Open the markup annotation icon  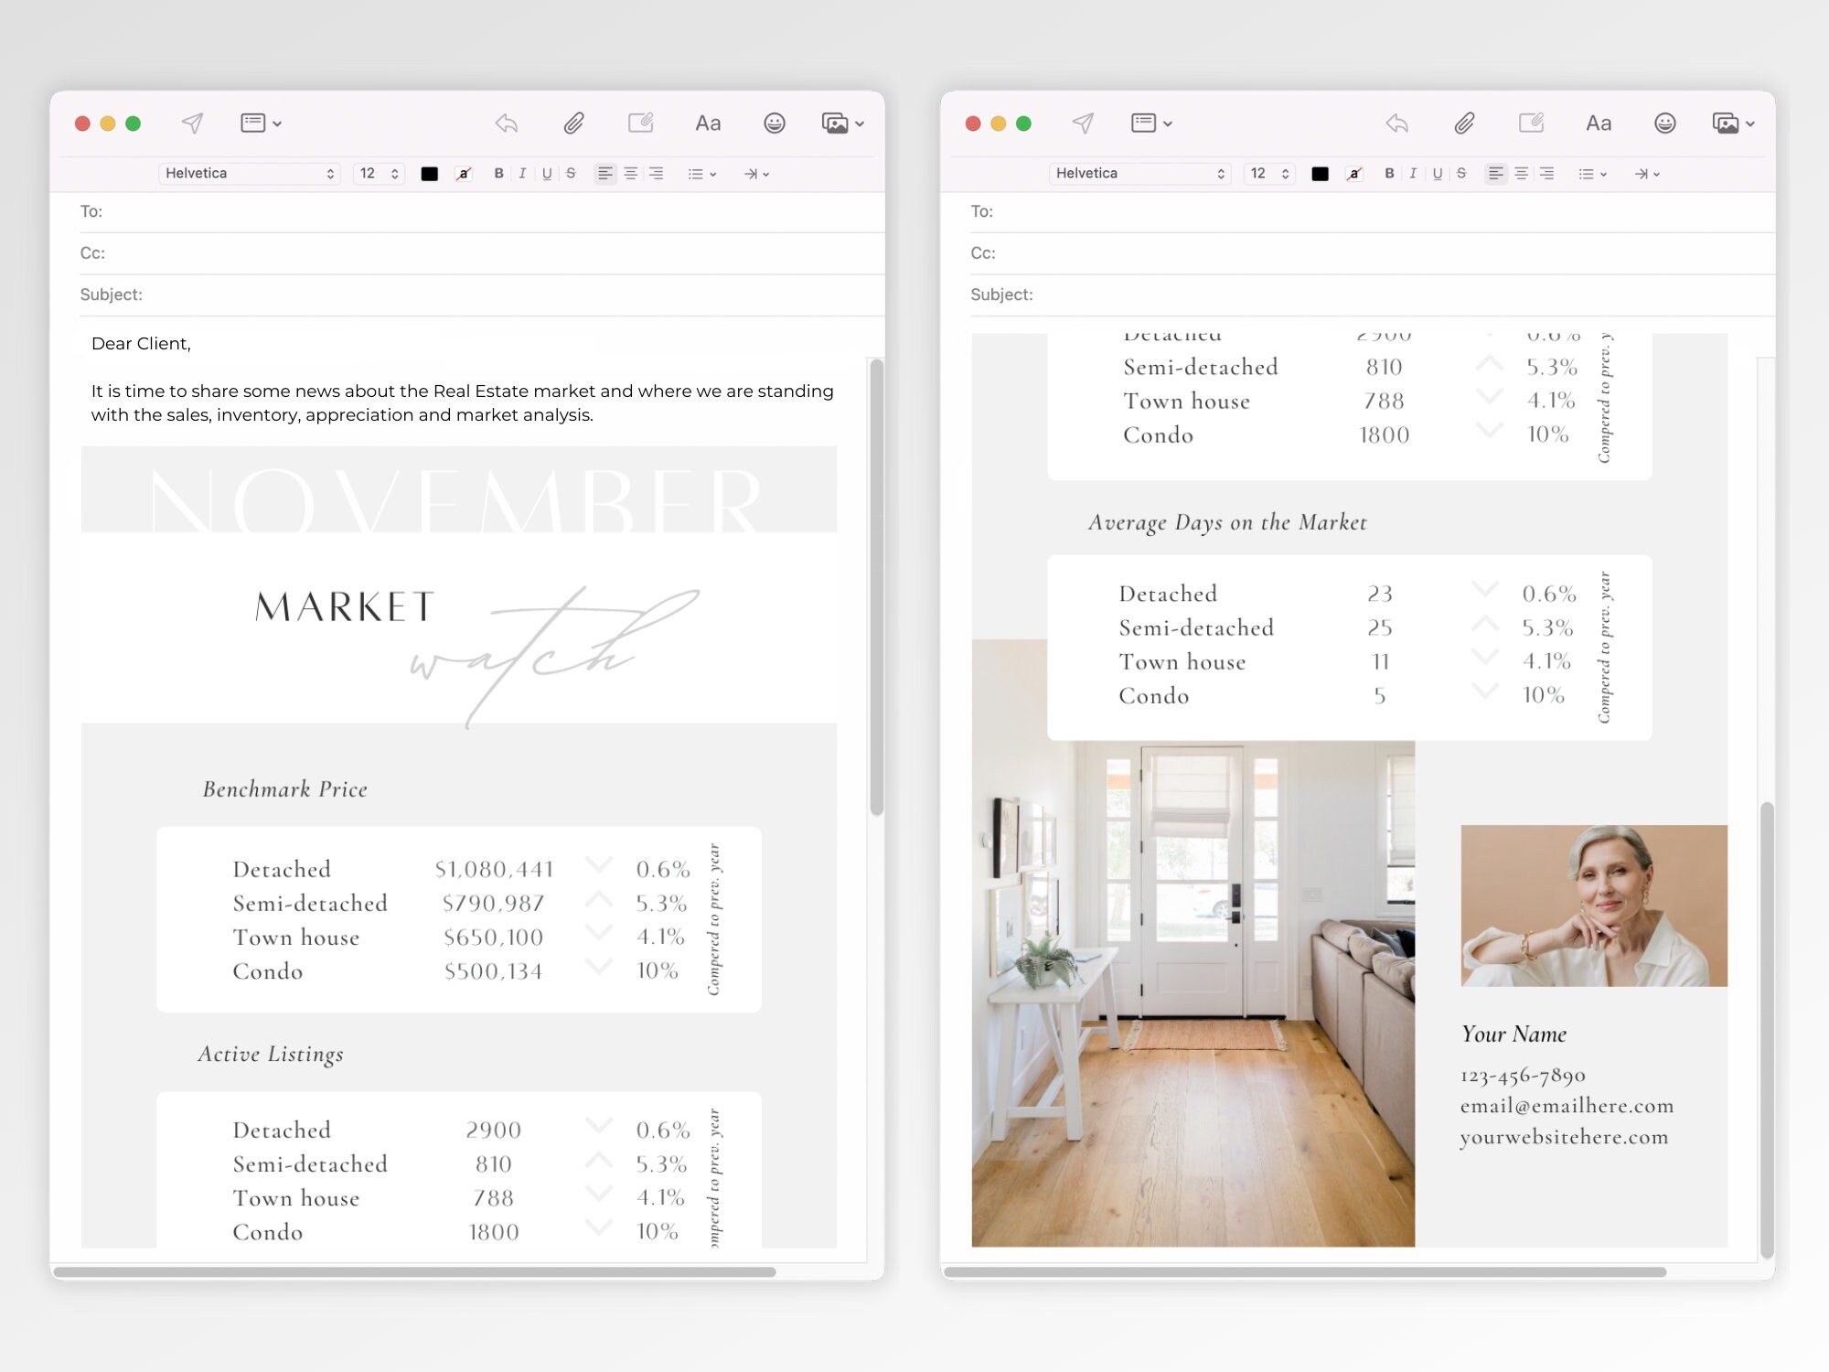point(640,123)
